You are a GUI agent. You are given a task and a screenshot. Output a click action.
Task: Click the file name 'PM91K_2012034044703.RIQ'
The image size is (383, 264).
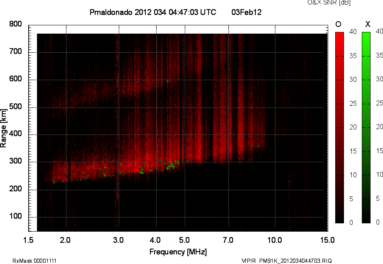295,261
